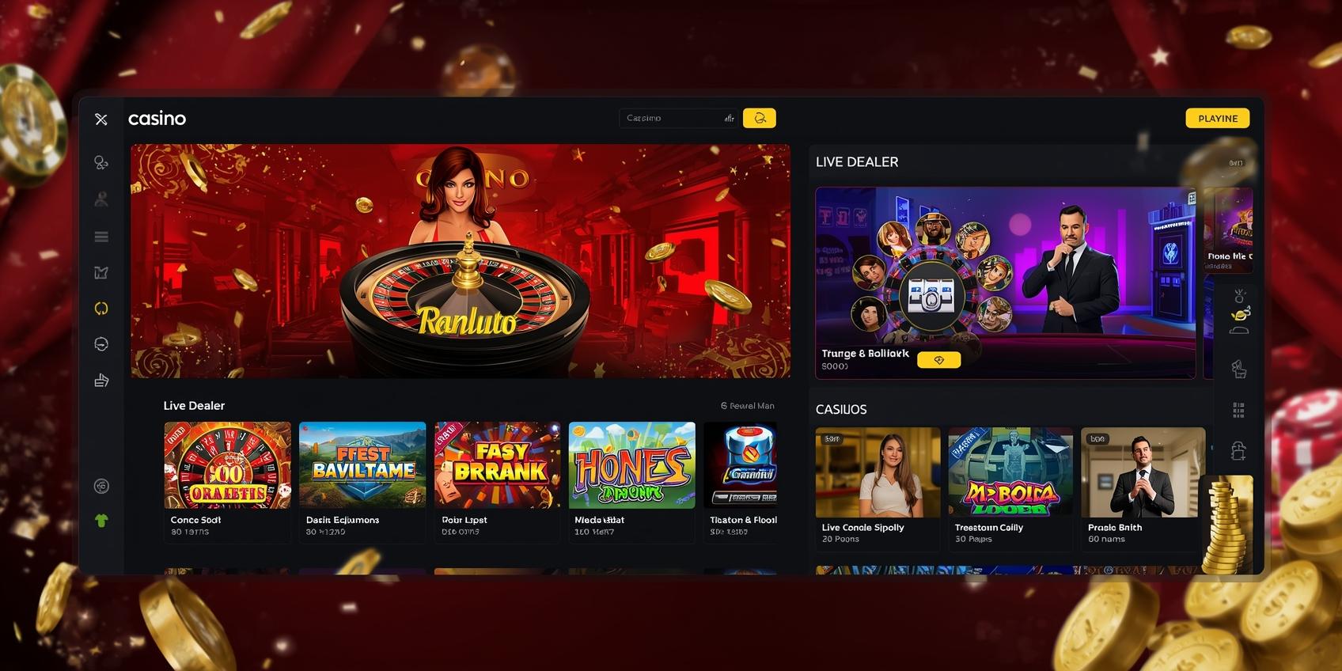This screenshot has width=1342, height=671.
Task: Click the X close icon beside casino logo
Action: (101, 119)
